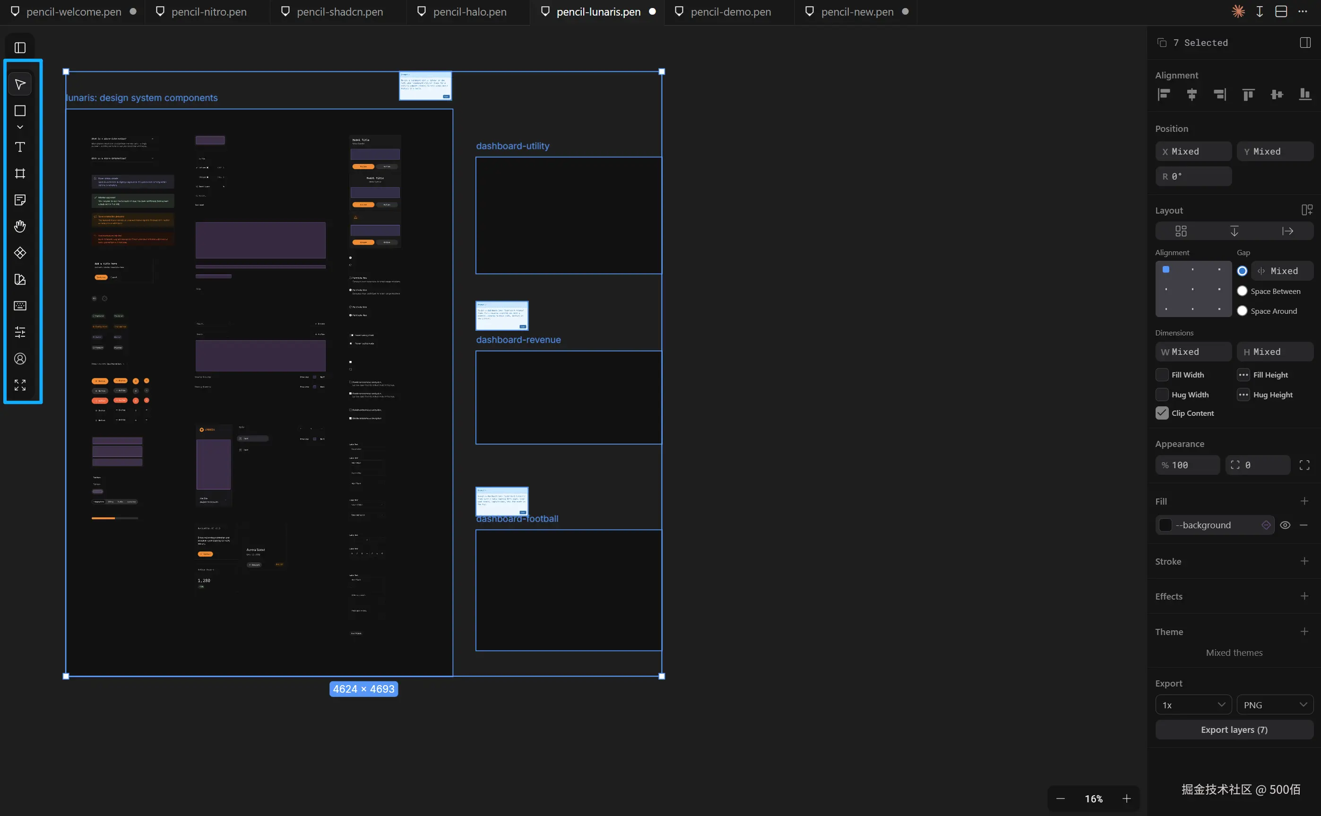Click align top edges icon
The image size is (1321, 816).
pos(1248,94)
